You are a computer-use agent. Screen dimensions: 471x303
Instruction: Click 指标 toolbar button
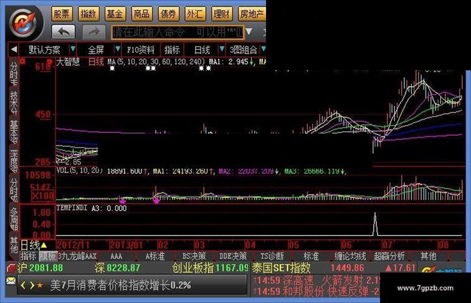pyautogui.click(x=172, y=50)
